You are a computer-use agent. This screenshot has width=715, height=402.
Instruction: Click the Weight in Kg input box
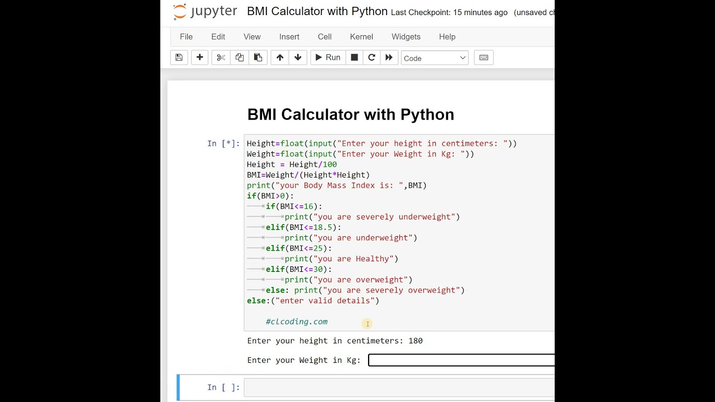(461, 360)
